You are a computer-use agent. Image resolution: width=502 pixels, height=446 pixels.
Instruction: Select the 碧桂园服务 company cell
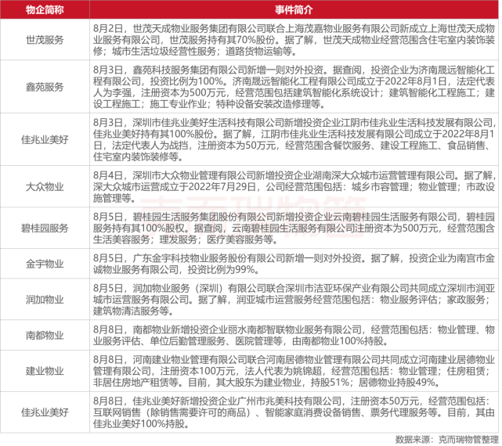click(45, 228)
